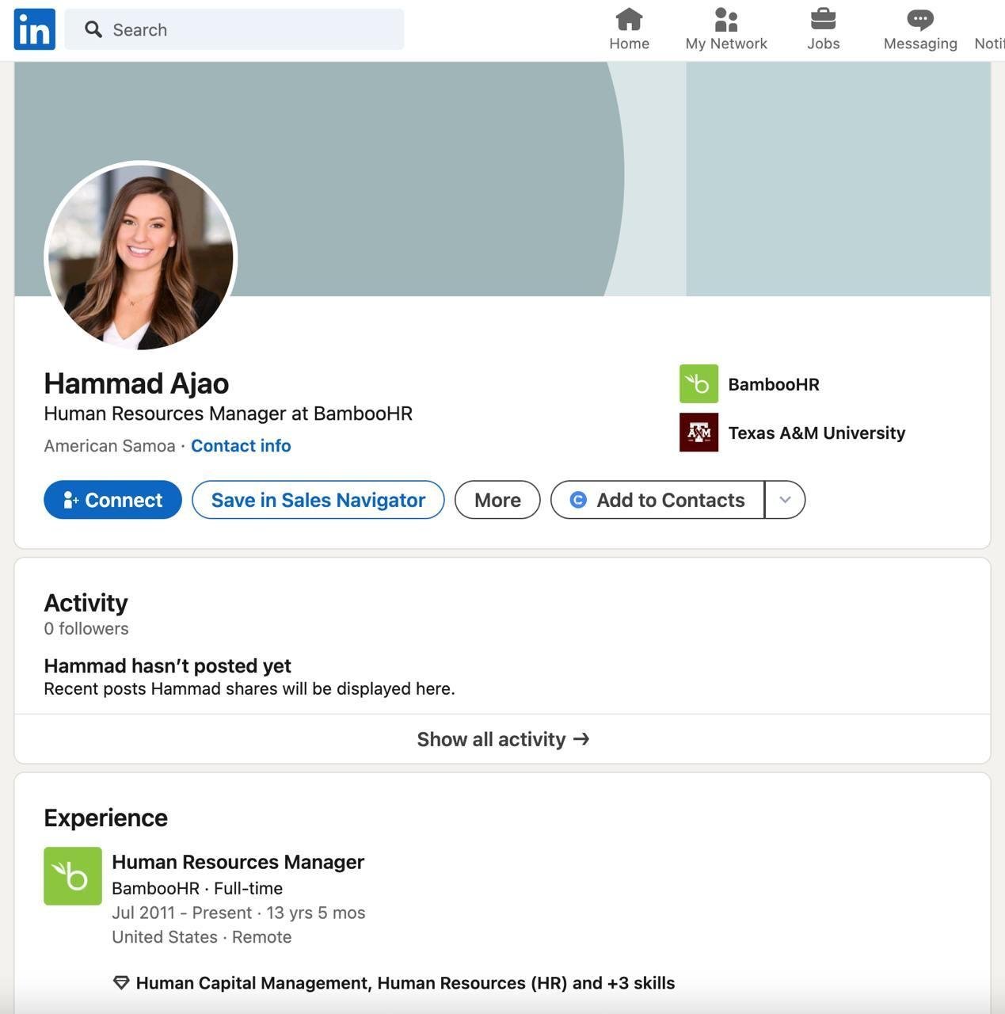Click inside the Search input field
The image size is (1005, 1014).
(246, 30)
